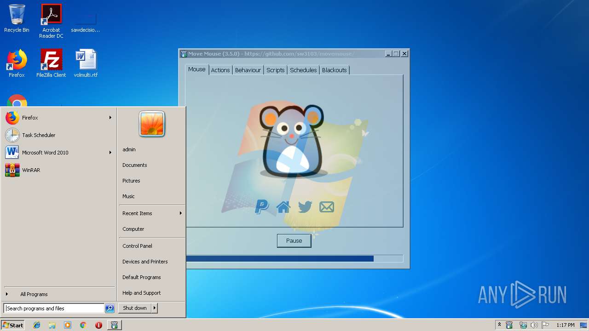Screen dimensions: 589x331
Task: Open Microsoft Word 2010 from the Start menu
Action: 58,153
